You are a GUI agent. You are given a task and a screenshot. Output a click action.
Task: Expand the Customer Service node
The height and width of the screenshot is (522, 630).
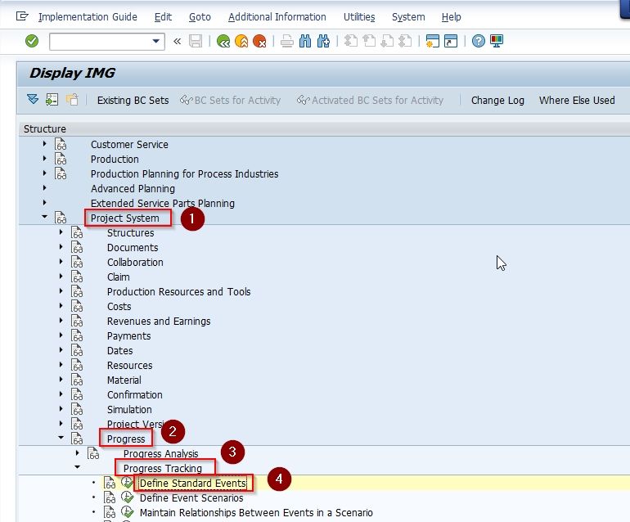point(45,143)
